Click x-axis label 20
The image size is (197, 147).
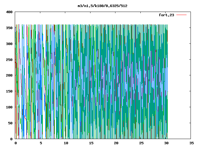(x=116, y=143)
